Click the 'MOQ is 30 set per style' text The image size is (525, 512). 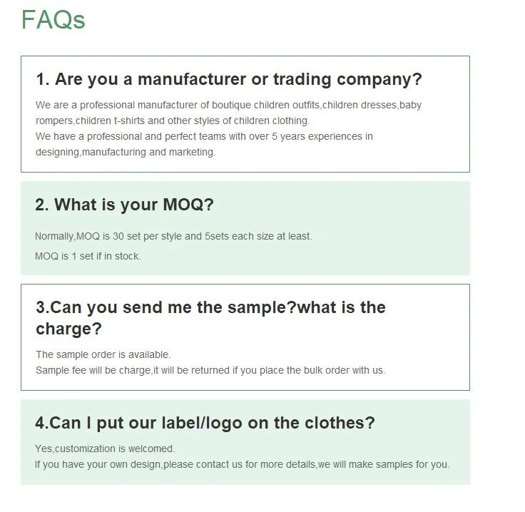[x=173, y=236]
